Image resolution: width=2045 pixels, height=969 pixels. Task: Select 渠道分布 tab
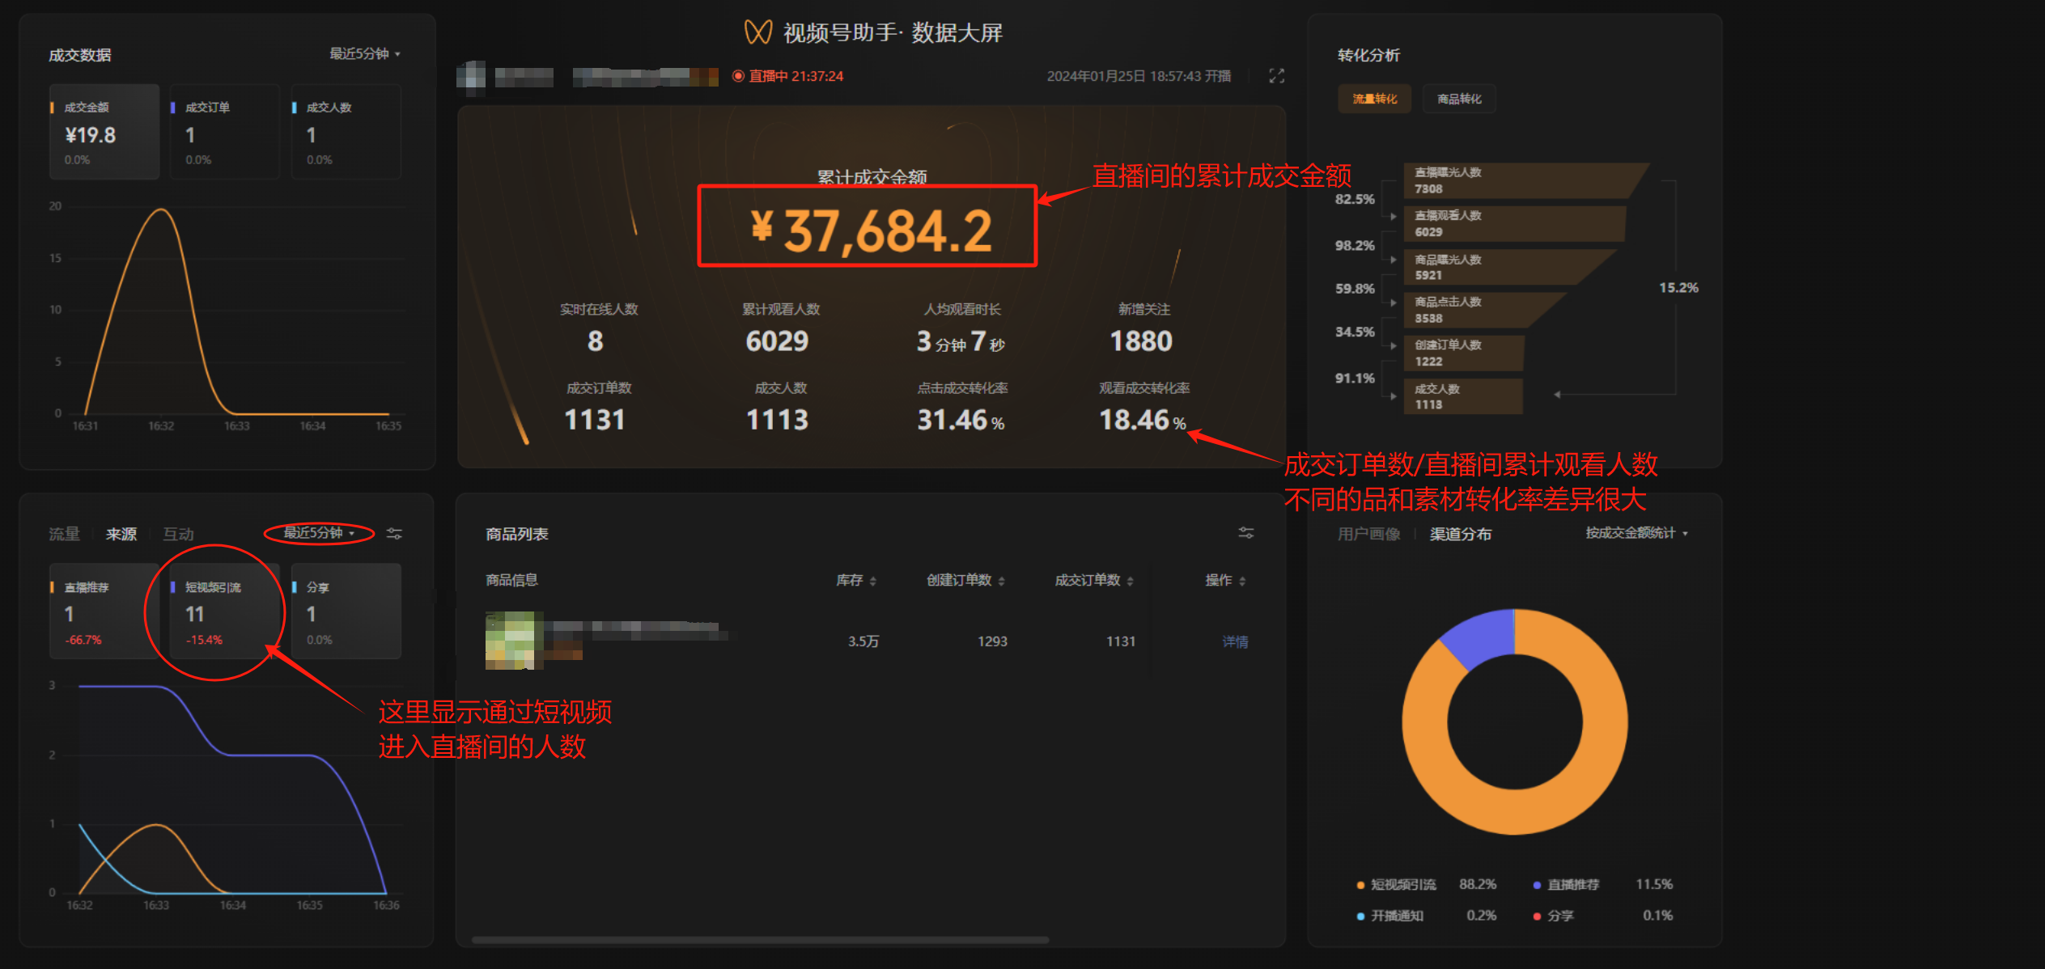click(x=1461, y=534)
